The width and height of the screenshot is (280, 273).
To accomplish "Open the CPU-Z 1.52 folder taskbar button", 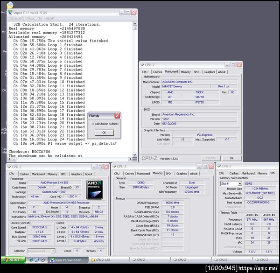I will (109, 260).
